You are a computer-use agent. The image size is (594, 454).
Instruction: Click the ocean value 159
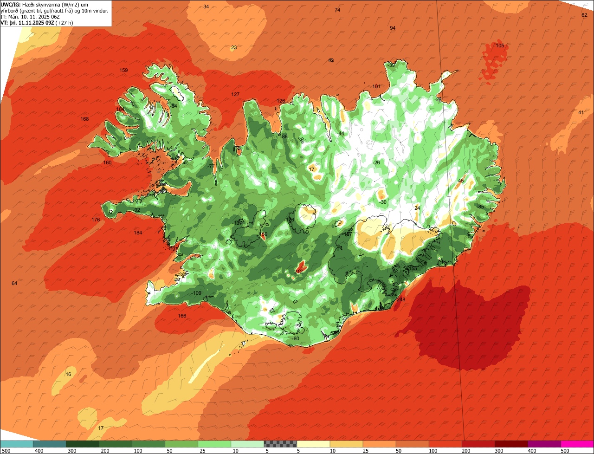pyautogui.click(x=123, y=70)
